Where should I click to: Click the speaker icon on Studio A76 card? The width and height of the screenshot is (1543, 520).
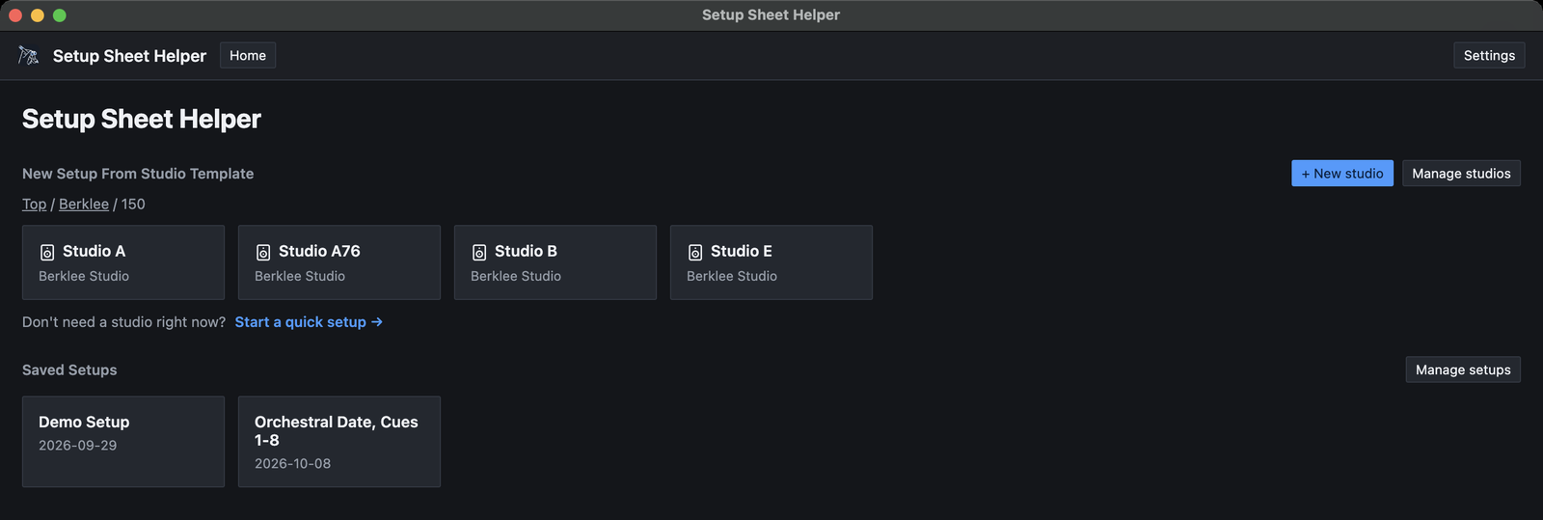tap(263, 252)
